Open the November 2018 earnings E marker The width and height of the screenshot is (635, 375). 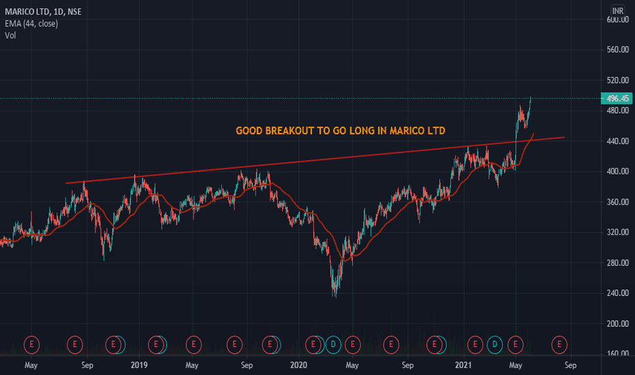[x=113, y=345]
